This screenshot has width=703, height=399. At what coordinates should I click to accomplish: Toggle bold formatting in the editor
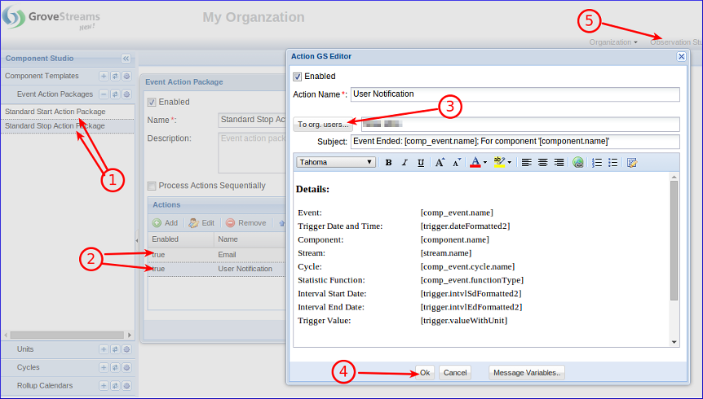[388, 162]
